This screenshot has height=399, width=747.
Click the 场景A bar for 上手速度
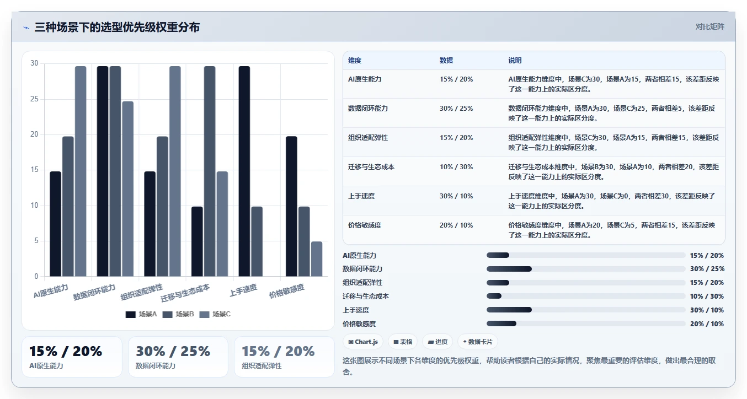244,171
